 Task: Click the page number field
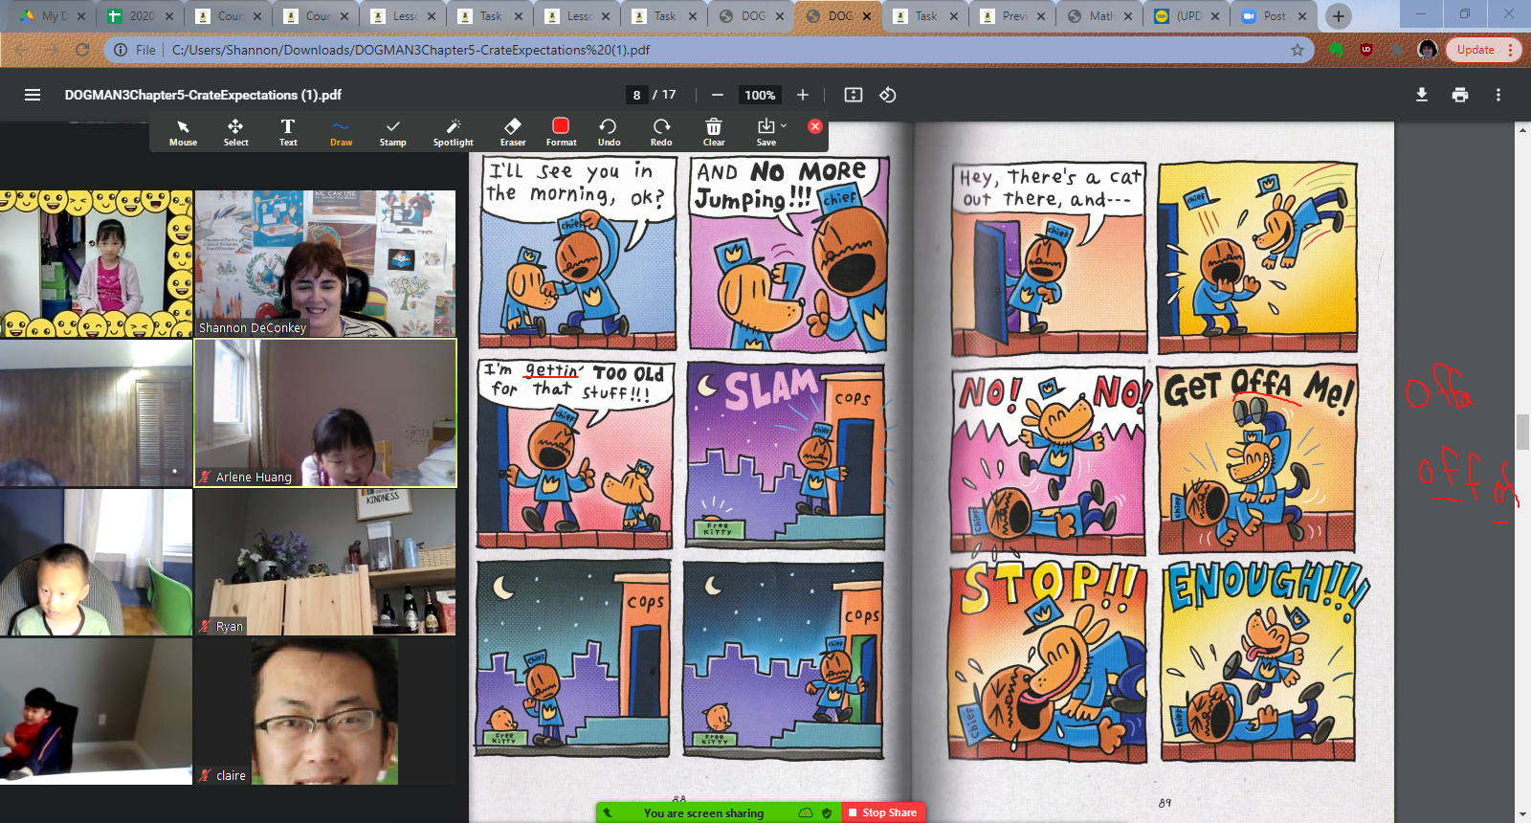pyautogui.click(x=636, y=95)
